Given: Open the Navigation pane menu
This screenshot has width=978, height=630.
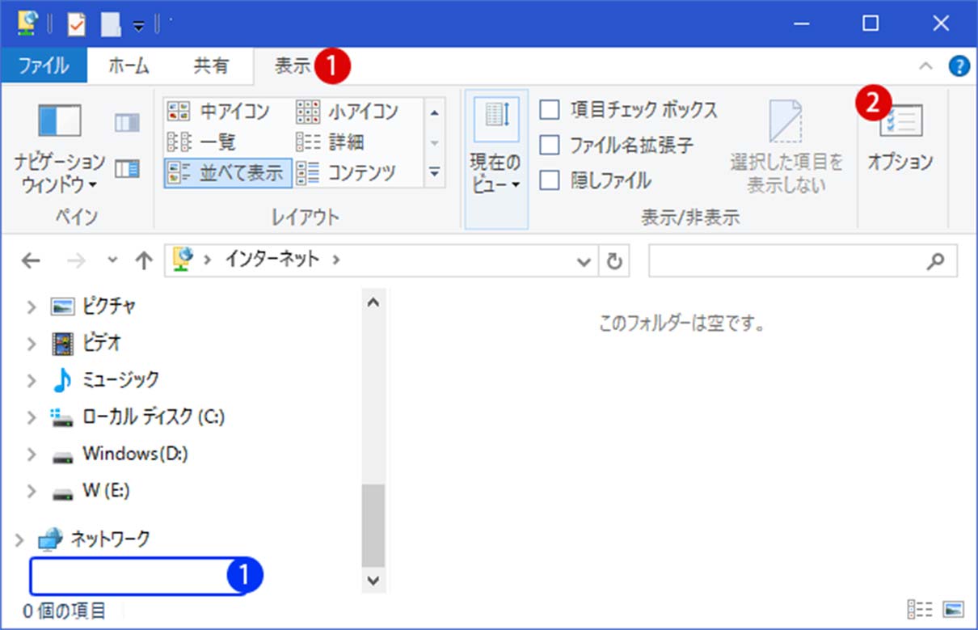Looking at the screenshot, I should (60, 150).
